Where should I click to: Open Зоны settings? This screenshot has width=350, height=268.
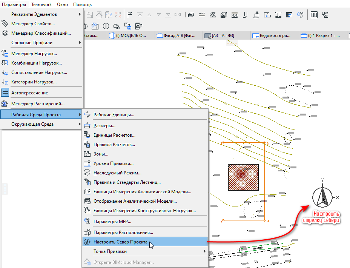(145, 154)
